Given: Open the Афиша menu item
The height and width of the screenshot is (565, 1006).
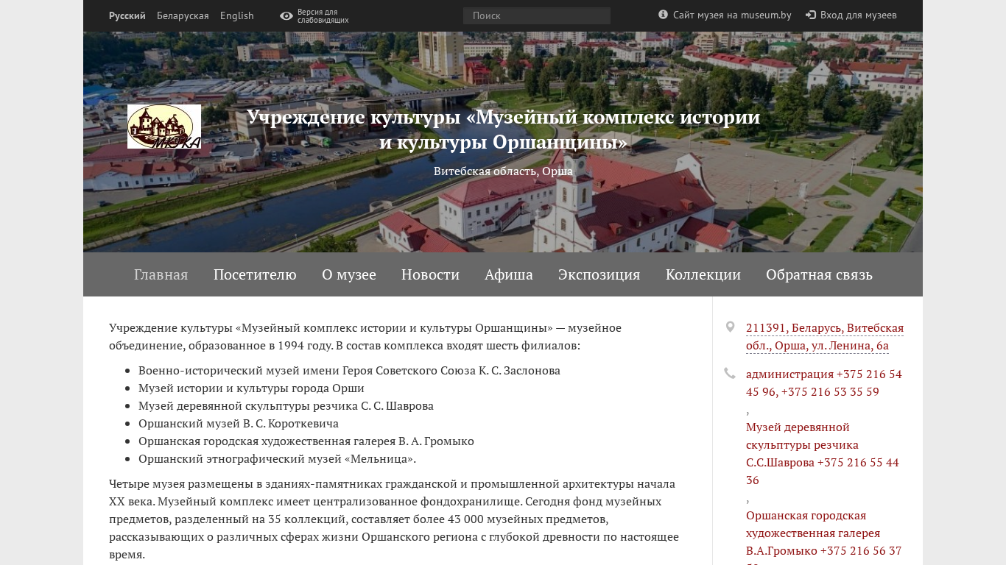Looking at the screenshot, I should [x=509, y=274].
